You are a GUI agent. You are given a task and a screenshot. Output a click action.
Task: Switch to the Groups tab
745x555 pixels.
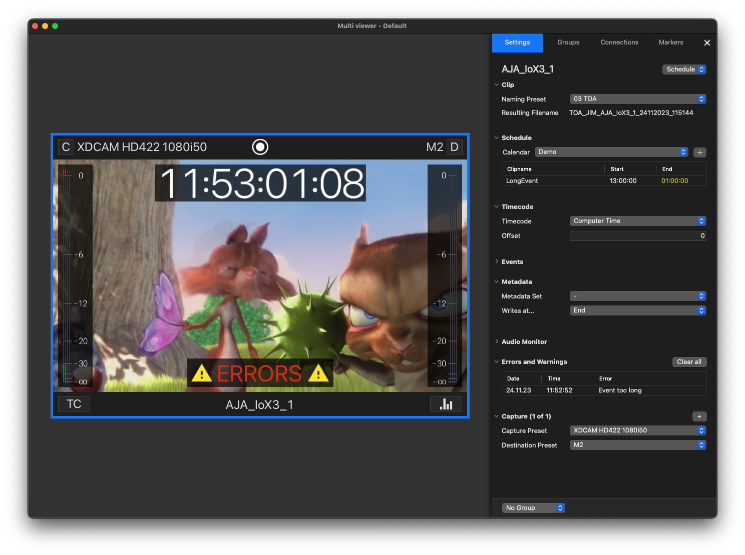pyautogui.click(x=568, y=42)
